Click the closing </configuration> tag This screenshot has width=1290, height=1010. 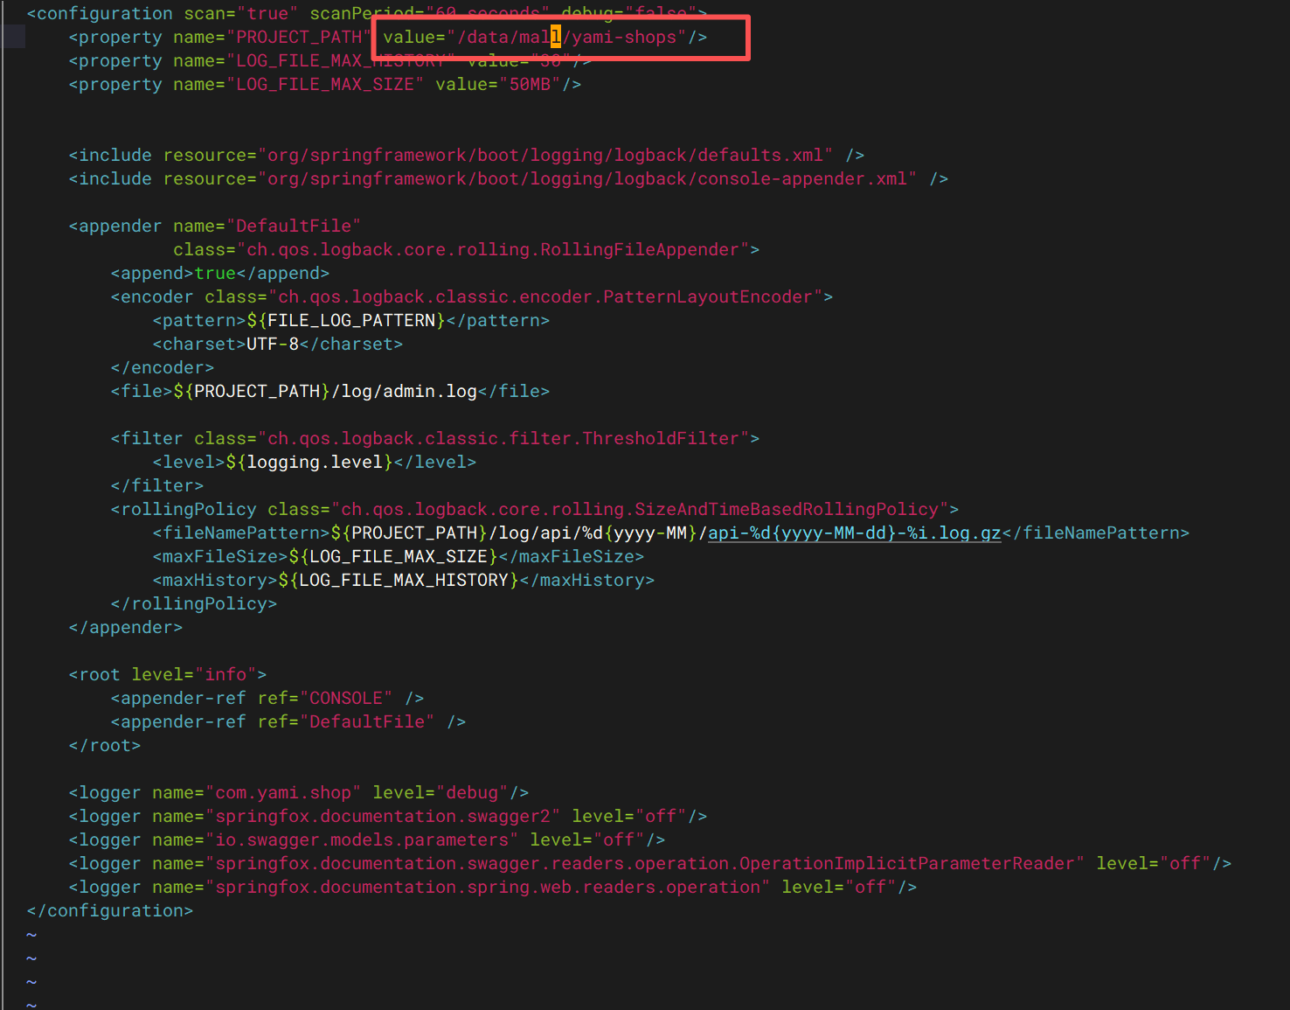[x=110, y=911]
